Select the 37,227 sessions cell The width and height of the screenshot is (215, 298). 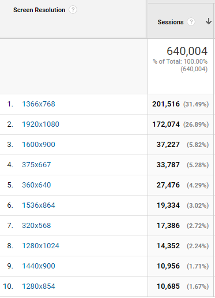pos(168,145)
